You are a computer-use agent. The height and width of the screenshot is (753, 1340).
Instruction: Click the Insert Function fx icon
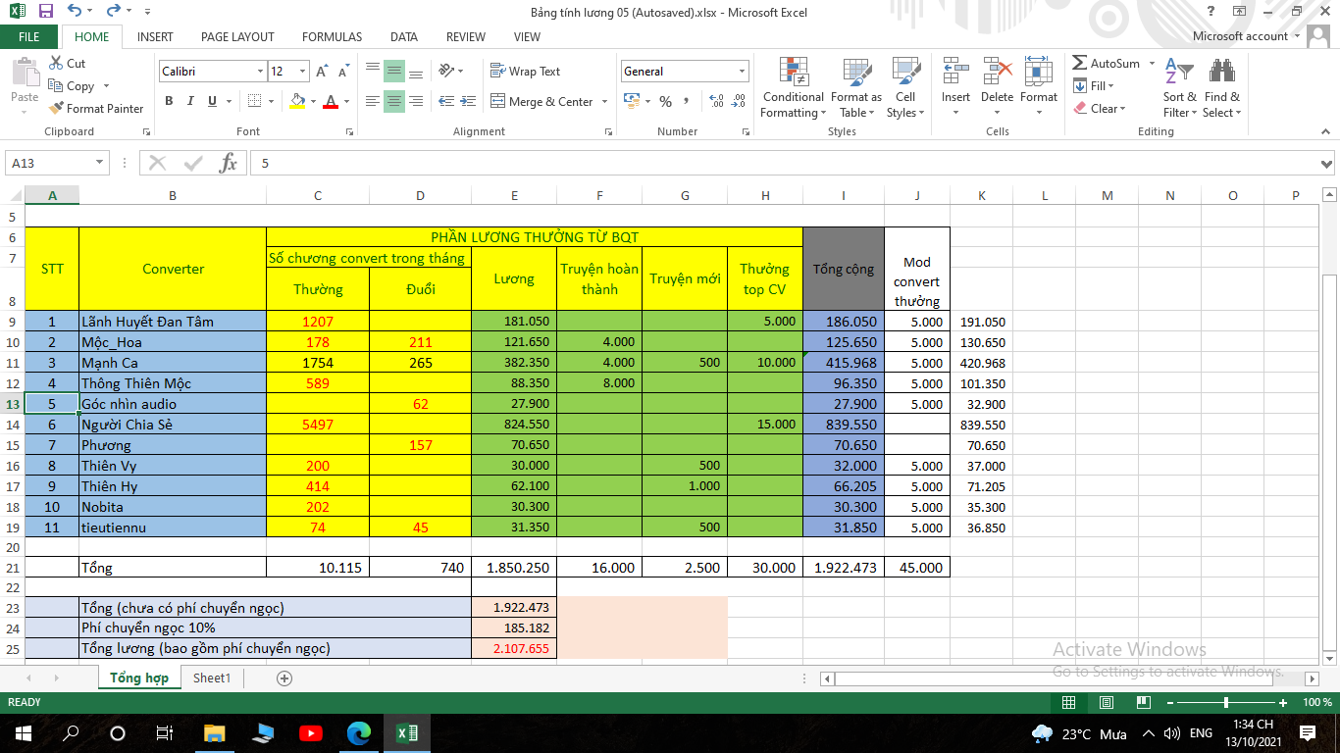tap(228, 164)
